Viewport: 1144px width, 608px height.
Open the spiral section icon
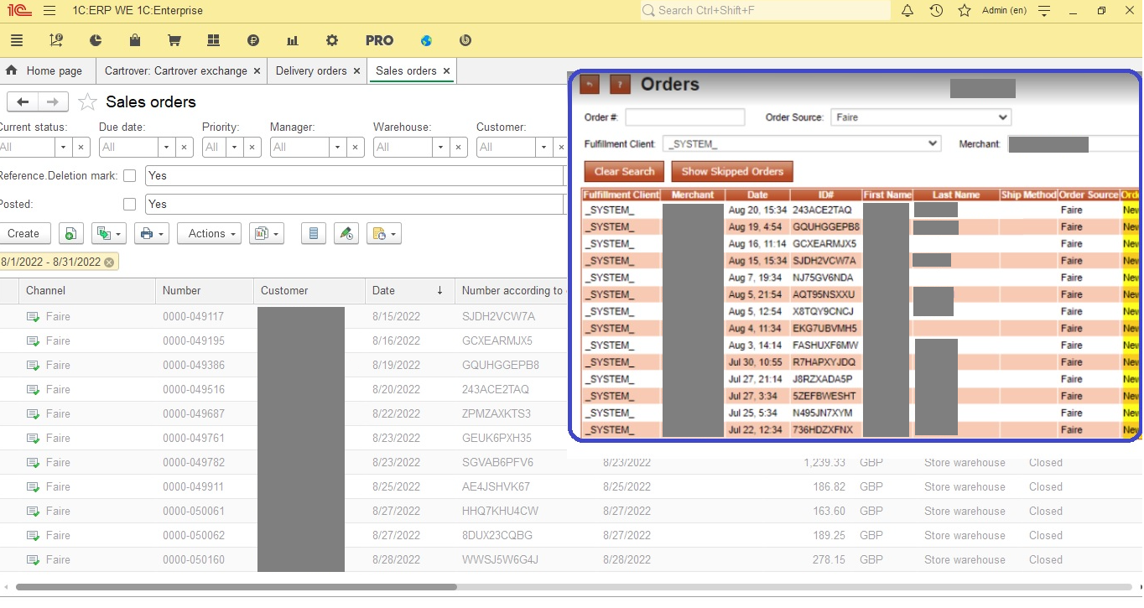pyautogui.click(x=465, y=40)
